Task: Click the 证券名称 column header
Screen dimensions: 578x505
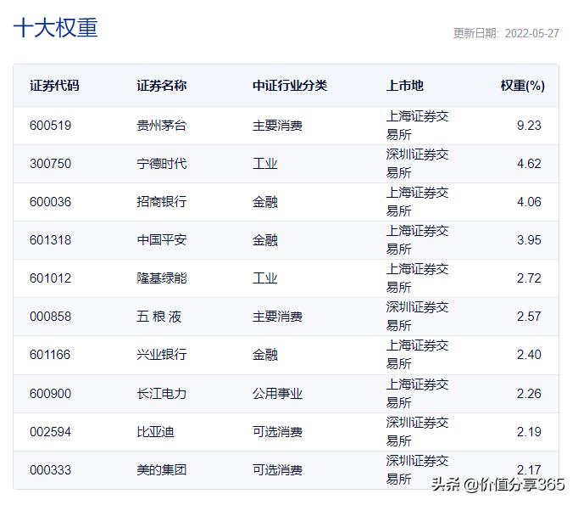Action: (161, 86)
